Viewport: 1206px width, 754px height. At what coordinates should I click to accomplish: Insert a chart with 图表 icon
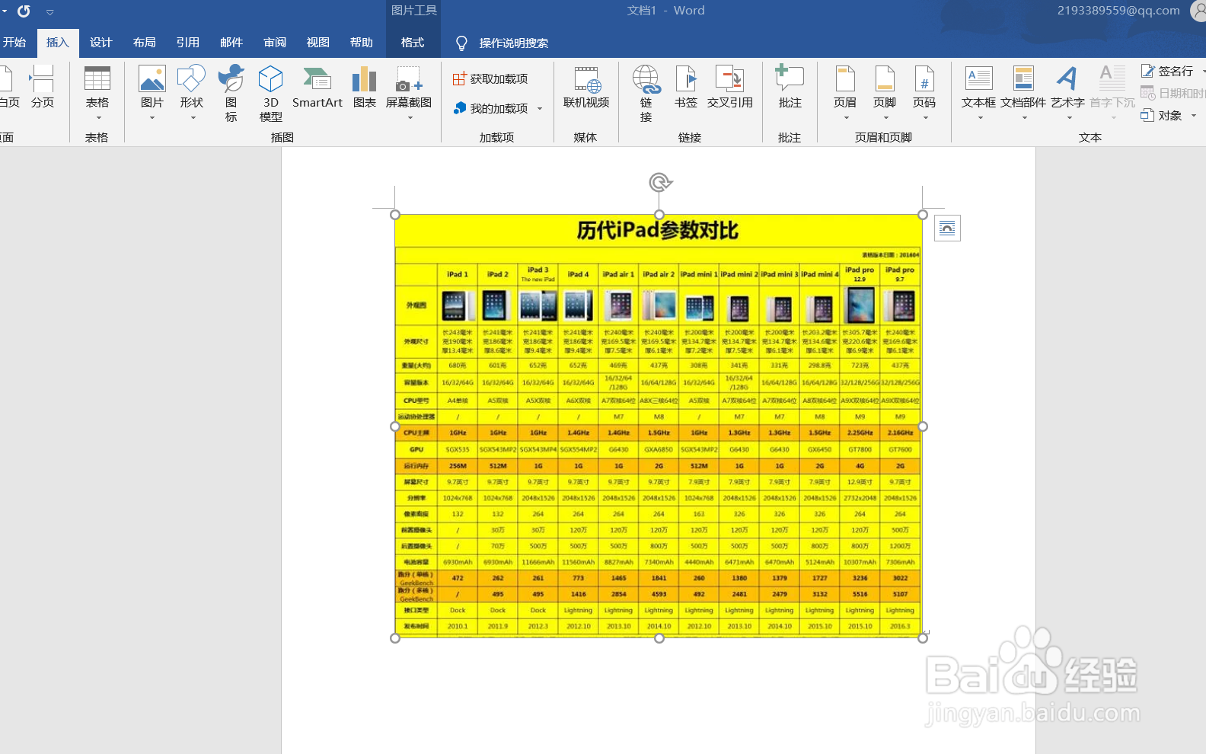[365, 87]
